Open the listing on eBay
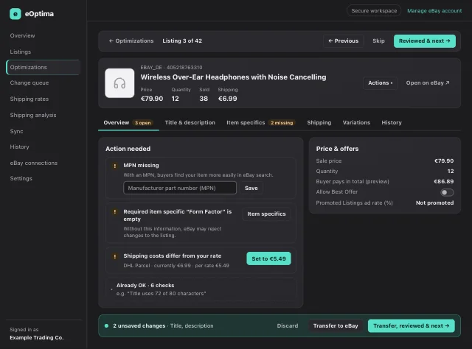 (x=428, y=83)
